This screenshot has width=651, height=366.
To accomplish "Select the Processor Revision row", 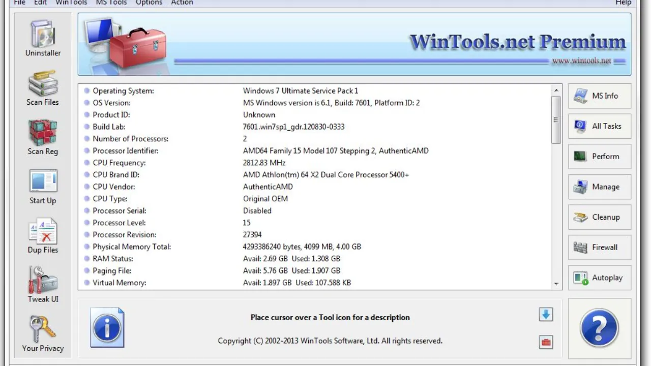I will tap(315, 235).
